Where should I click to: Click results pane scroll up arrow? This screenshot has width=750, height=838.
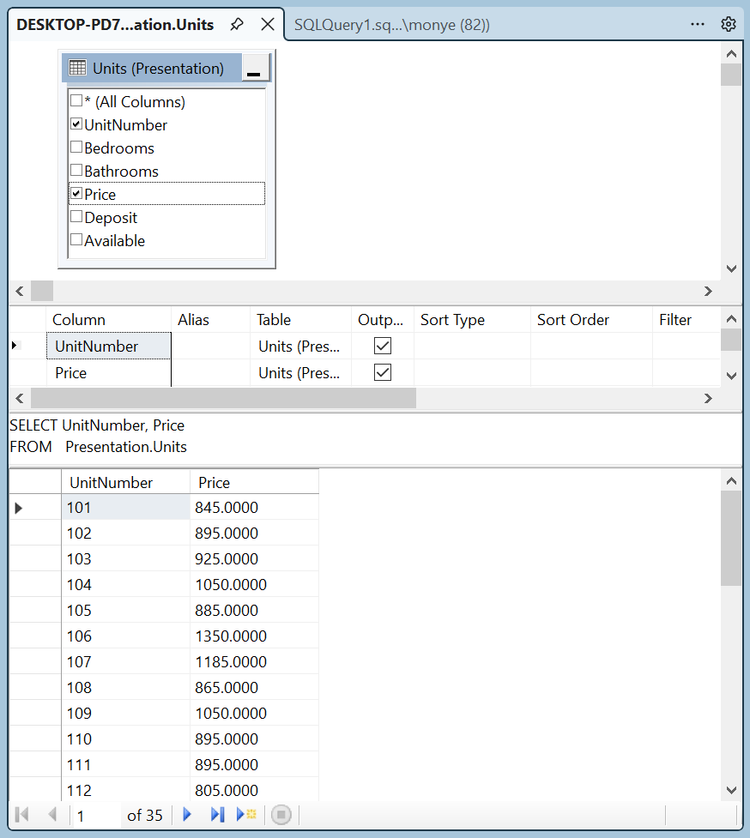coord(731,481)
